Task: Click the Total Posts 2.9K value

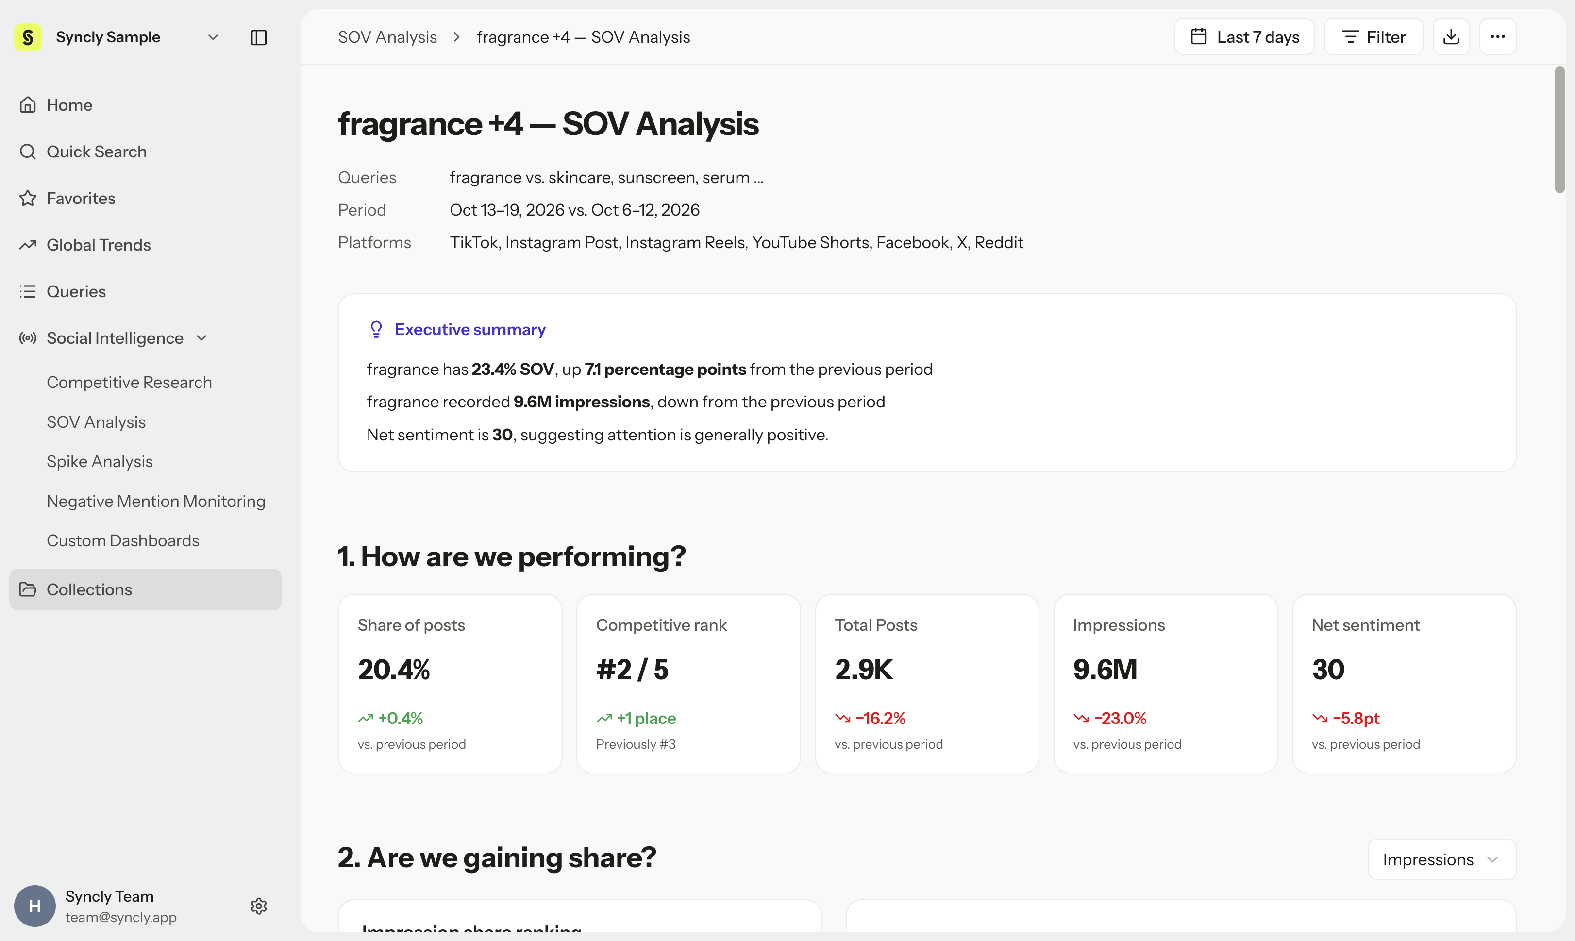Action: (864, 670)
